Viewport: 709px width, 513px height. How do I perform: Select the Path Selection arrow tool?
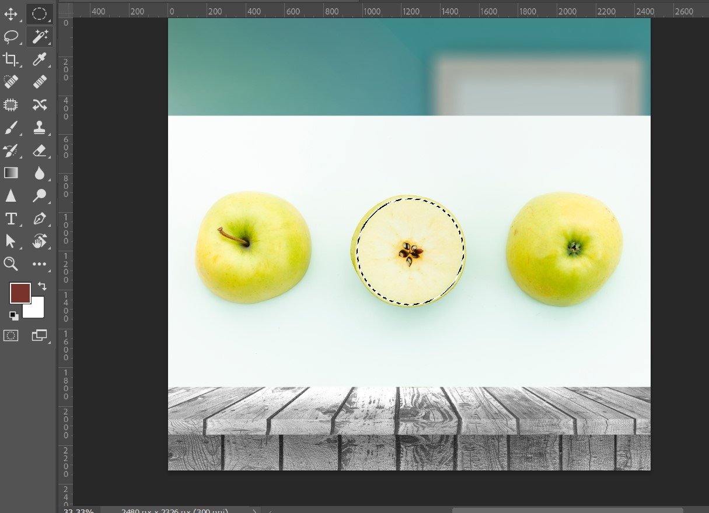tap(11, 241)
